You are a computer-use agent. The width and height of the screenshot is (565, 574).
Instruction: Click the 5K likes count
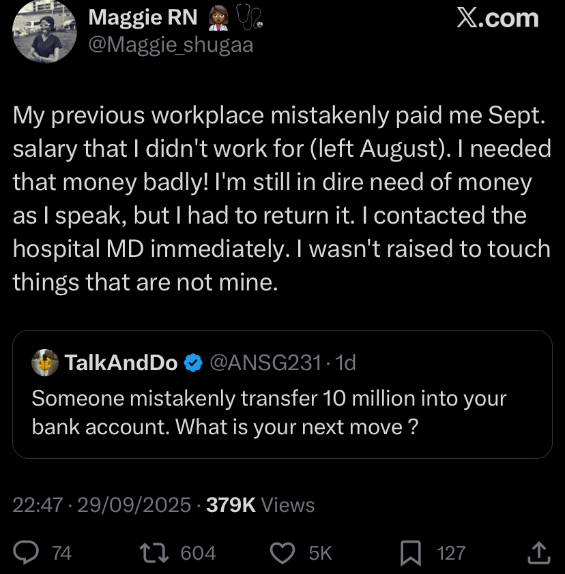pos(319,553)
